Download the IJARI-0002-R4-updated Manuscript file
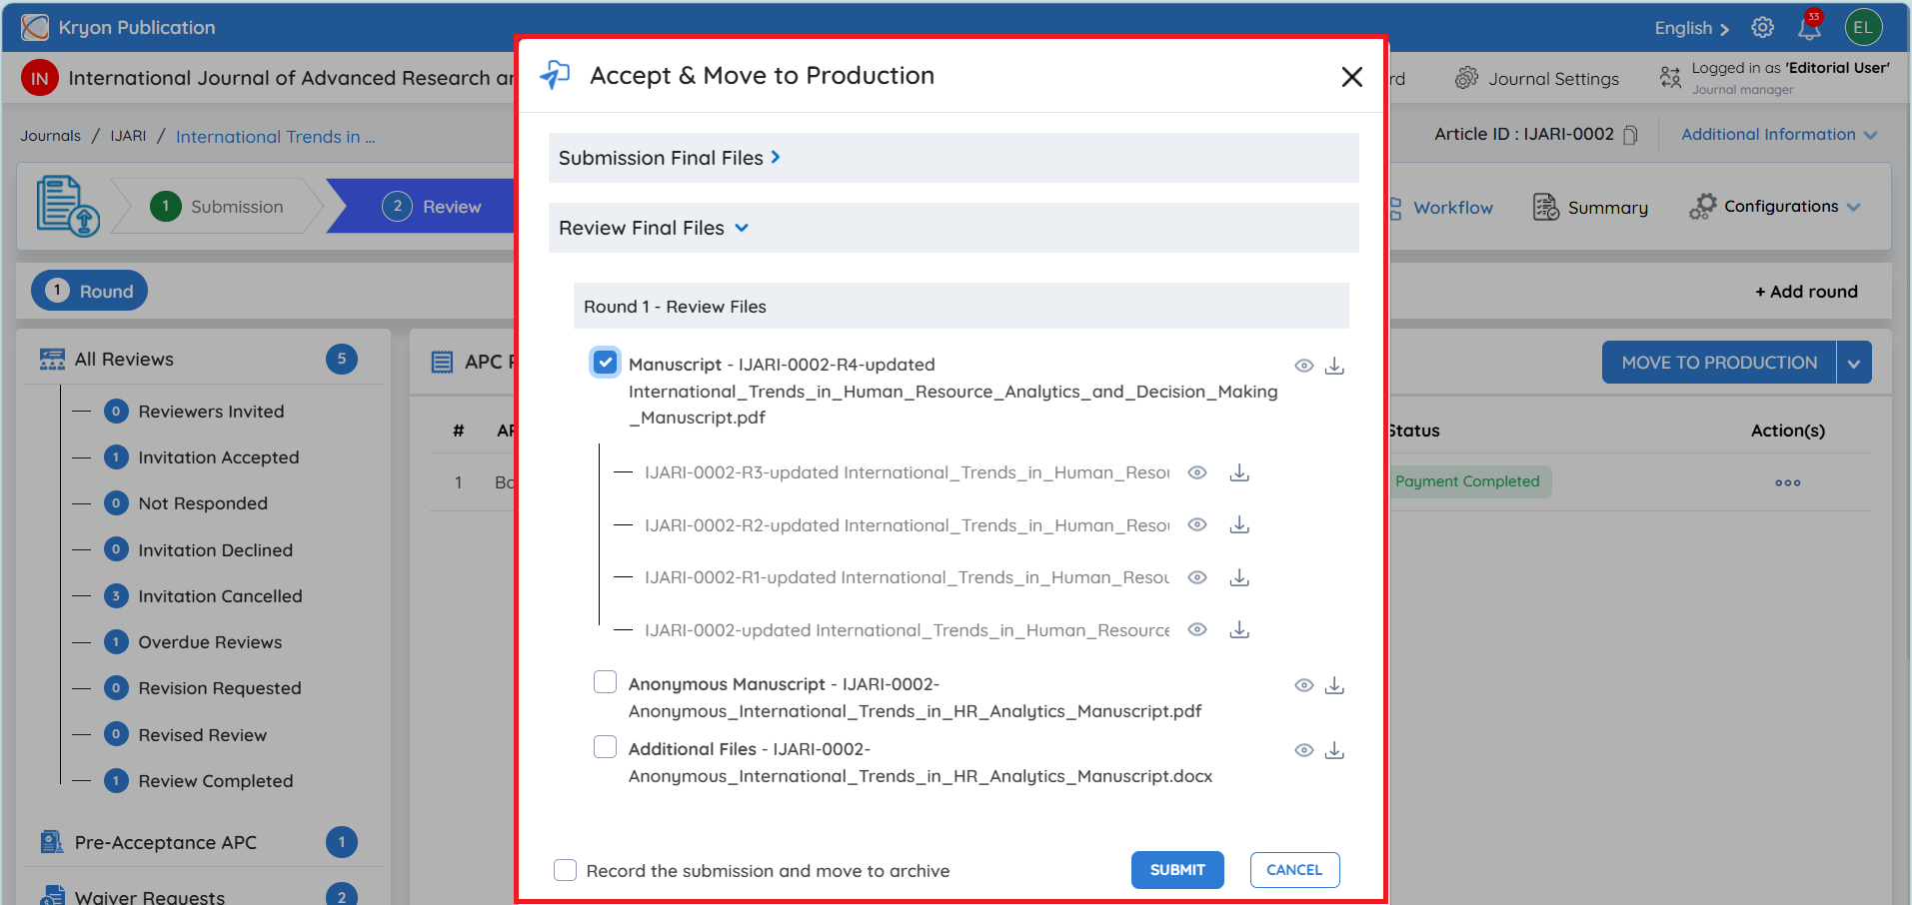This screenshot has height=905, width=1912. pyautogui.click(x=1334, y=366)
